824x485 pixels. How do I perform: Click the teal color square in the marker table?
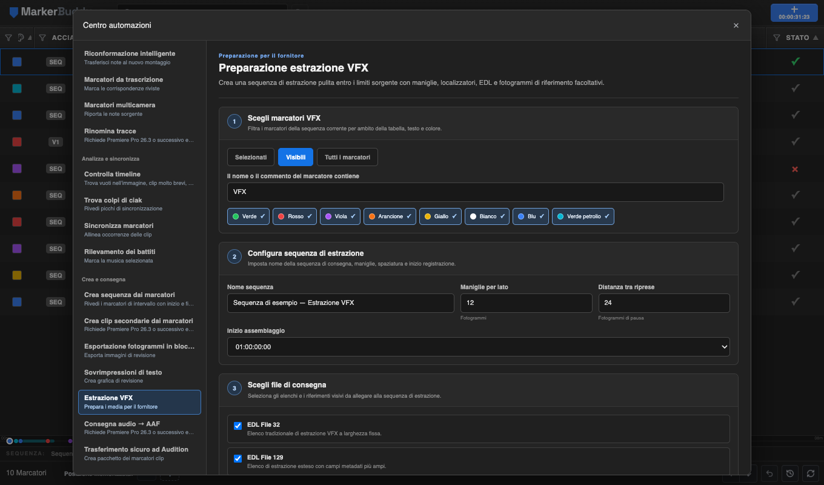pos(17,89)
